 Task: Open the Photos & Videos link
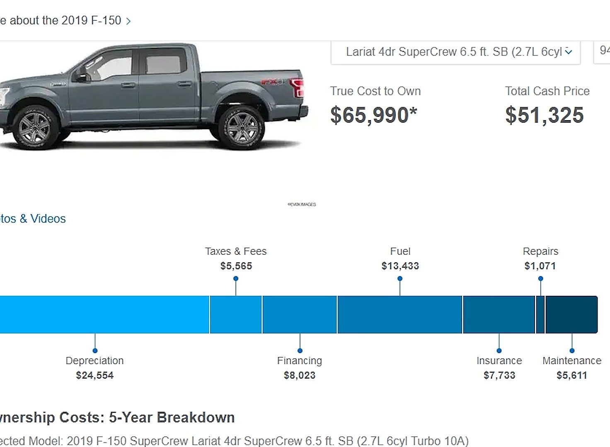coord(33,219)
